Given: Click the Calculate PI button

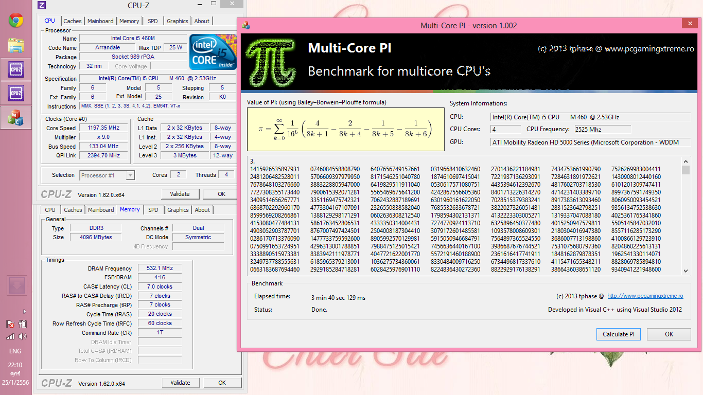Looking at the screenshot, I should tap(619, 334).
